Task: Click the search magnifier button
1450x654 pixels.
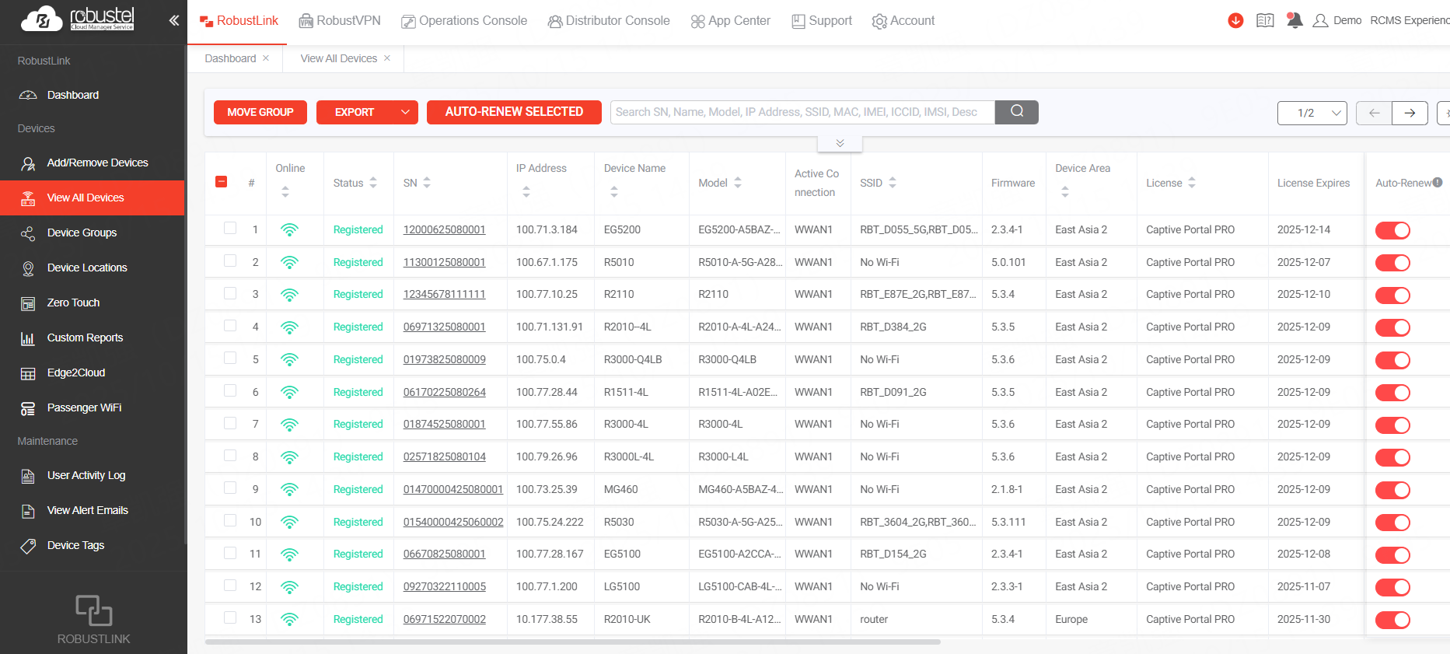Action: (1017, 112)
